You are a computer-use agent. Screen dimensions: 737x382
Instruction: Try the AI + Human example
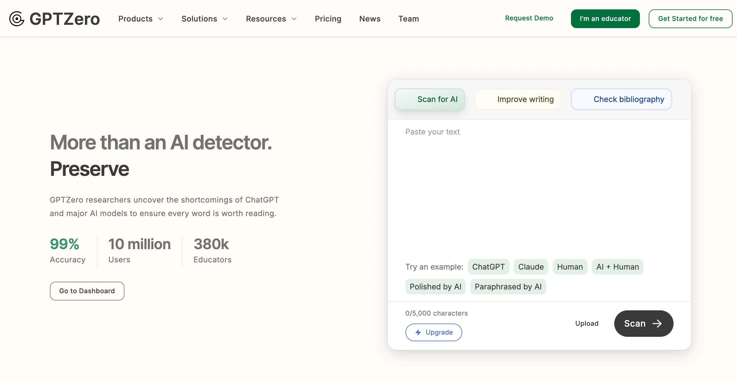617,267
